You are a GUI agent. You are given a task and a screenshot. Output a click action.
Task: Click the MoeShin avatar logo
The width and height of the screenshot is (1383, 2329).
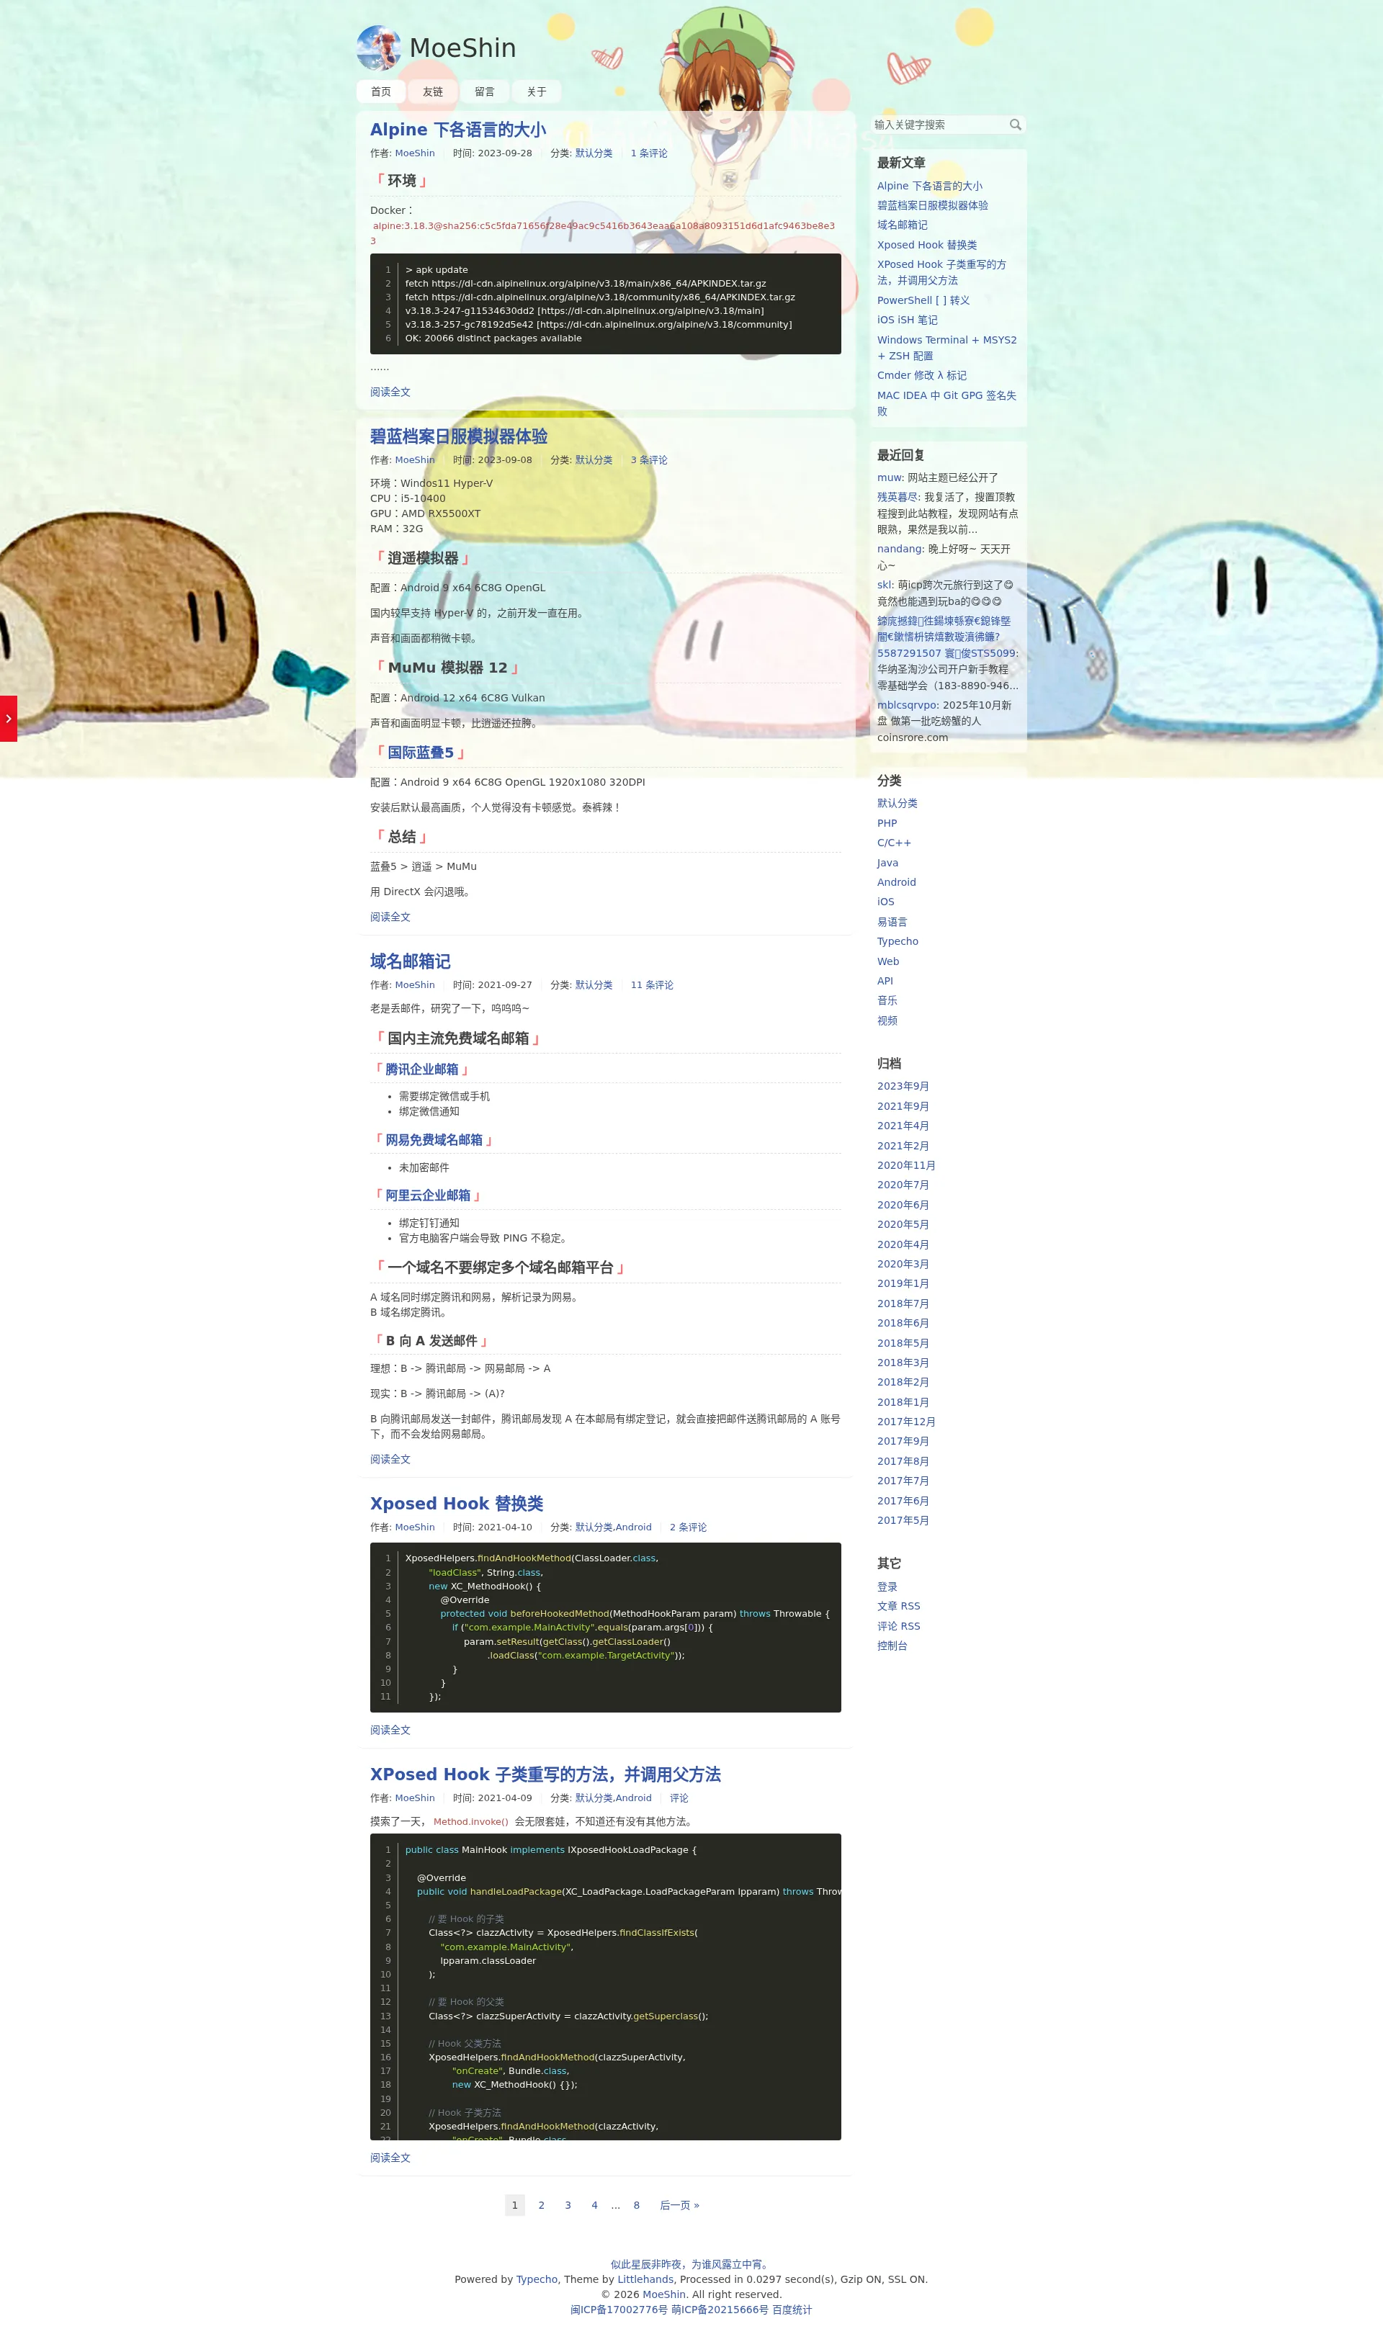(378, 48)
